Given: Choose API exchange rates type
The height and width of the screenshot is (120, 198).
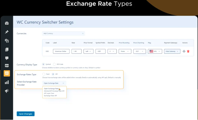Looking at the screenshot, I should coord(53,74).
